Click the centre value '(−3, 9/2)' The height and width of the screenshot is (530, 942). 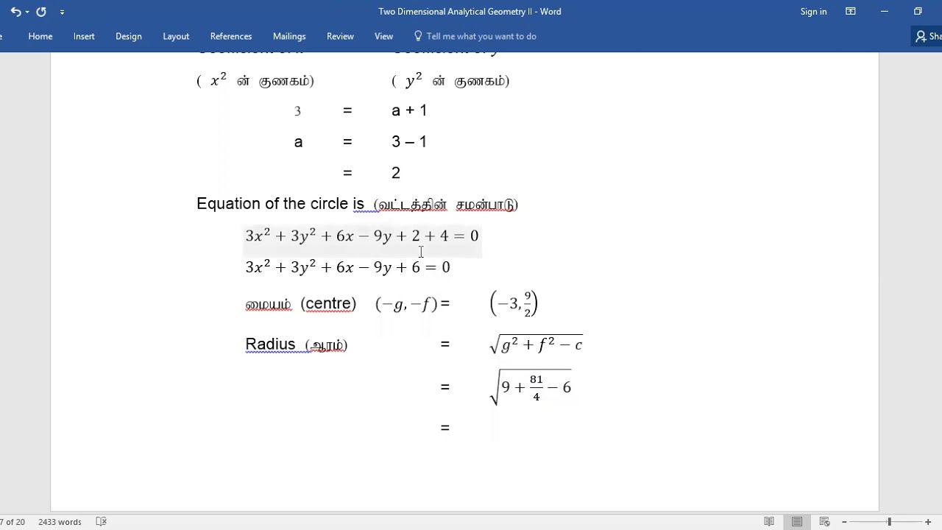point(514,303)
